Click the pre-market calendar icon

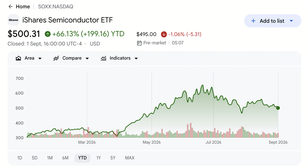pyautogui.click(x=139, y=43)
